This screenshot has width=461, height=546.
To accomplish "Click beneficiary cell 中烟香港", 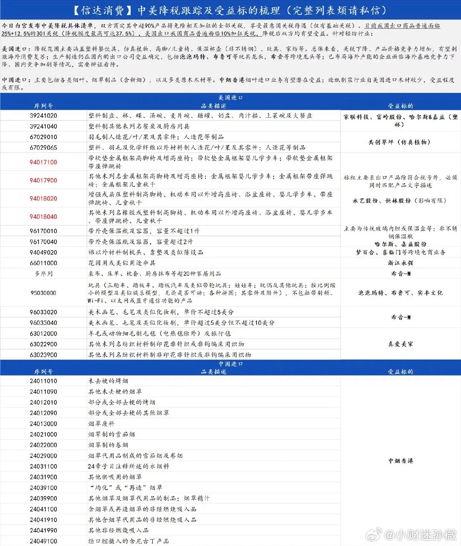I will pyautogui.click(x=400, y=461).
